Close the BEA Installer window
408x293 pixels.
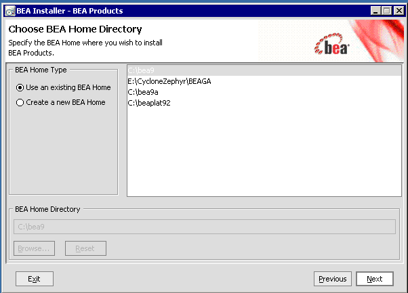(x=399, y=11)
